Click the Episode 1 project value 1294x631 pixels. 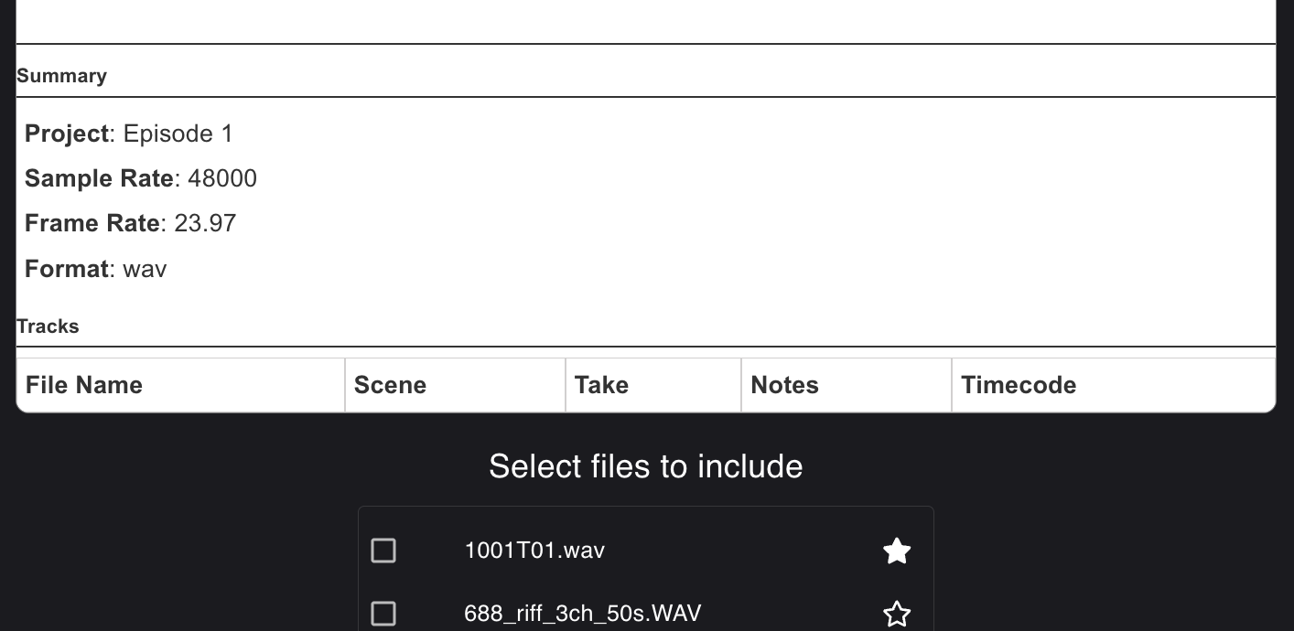178,134
